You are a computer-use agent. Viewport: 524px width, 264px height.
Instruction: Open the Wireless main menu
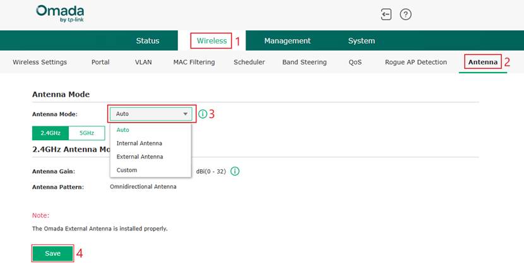point(211,41)
